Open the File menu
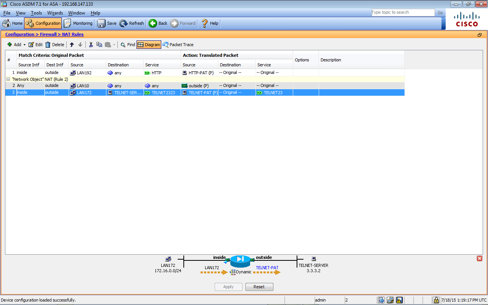488x305 pixels. (x=7, y=13)
